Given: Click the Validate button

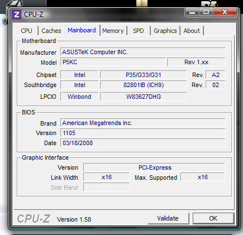Looking at the screenshot, I should point(168,218).
